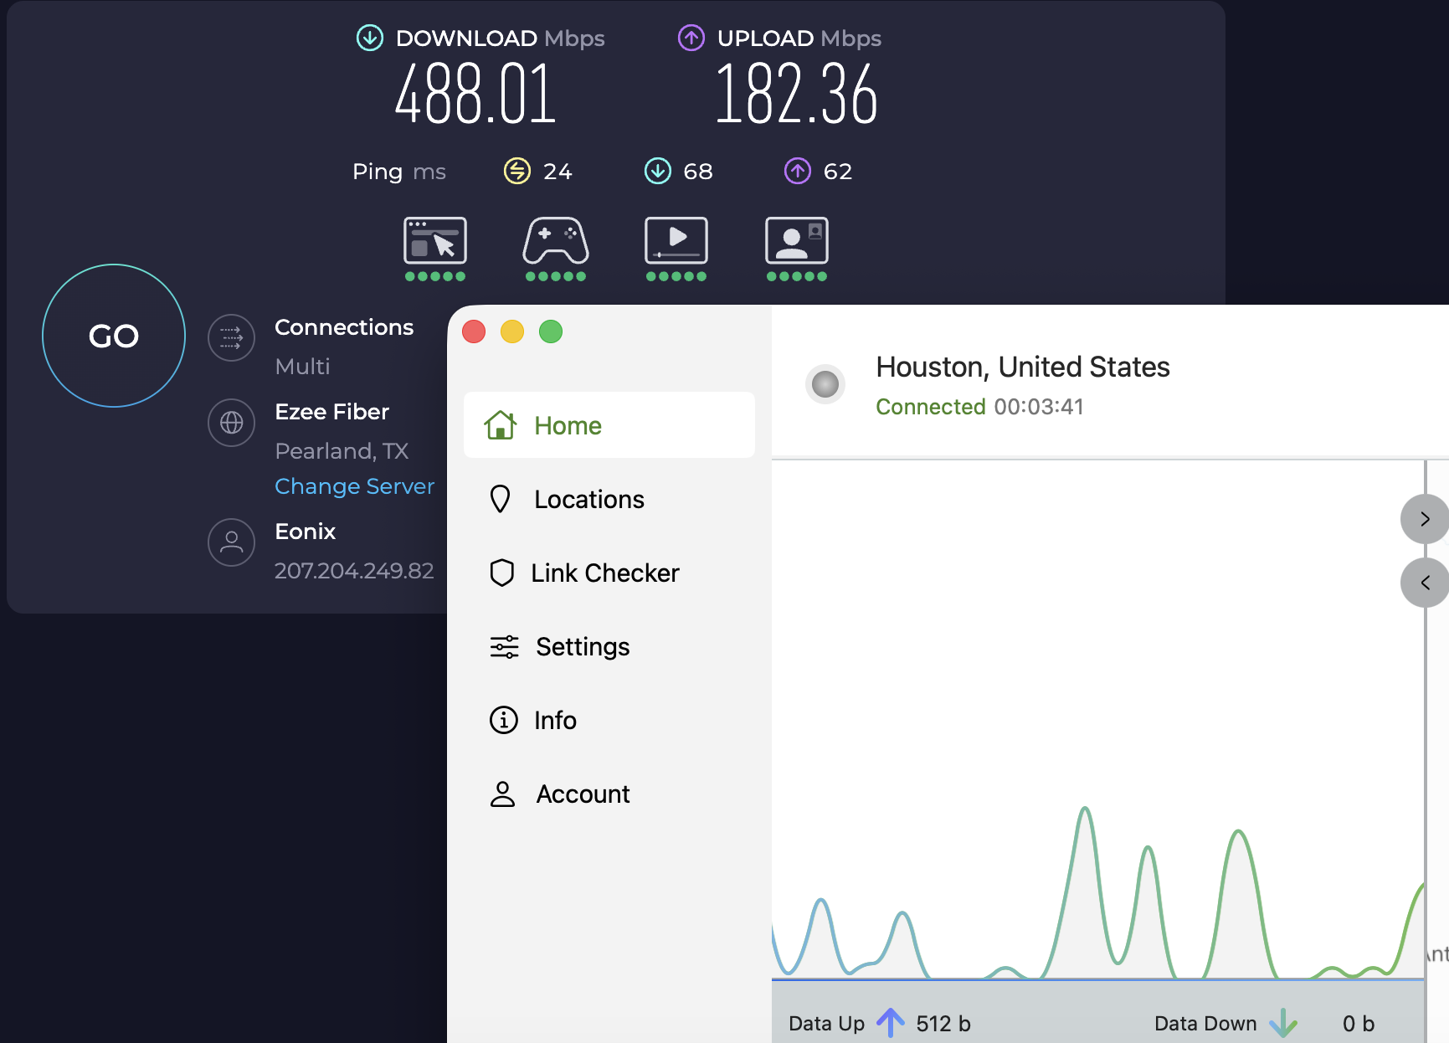This screenshot has width=1449, height=1043.
Task: Open the Locations menu item
Action: (588, 499)
